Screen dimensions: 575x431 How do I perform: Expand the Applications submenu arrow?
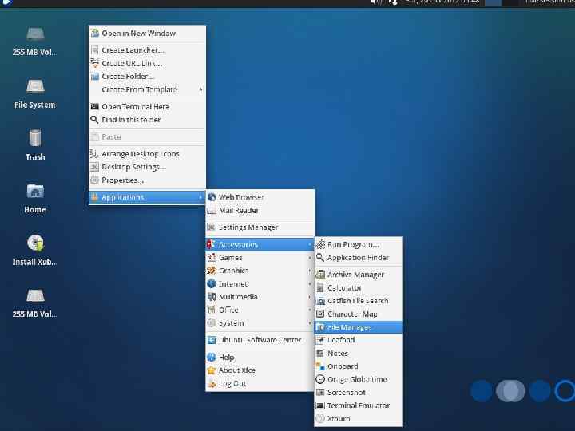coord(200,197)
